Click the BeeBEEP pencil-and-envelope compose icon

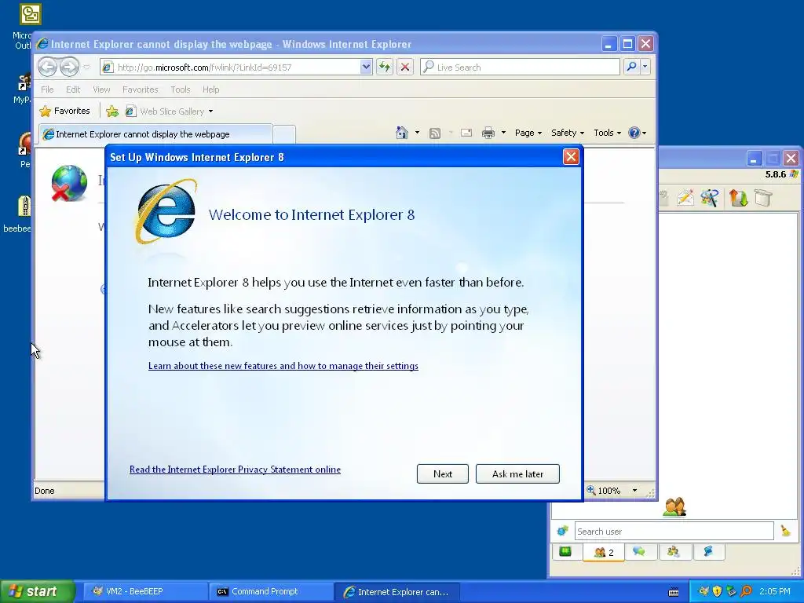[685, 198]
